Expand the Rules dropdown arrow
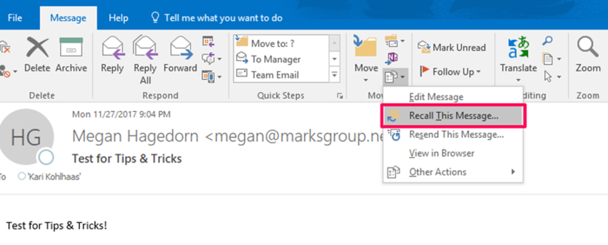This screenshot has width=608, height=245. click(402, 41)
